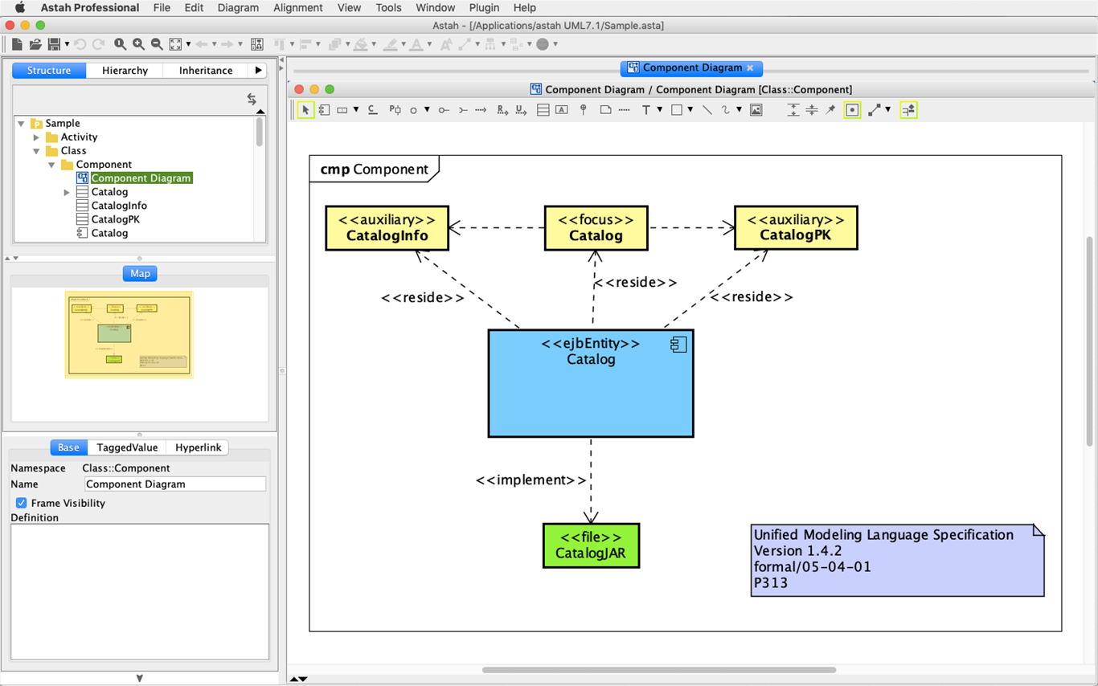
Task: Open the Tools menu
Action: tap(388, 8)
